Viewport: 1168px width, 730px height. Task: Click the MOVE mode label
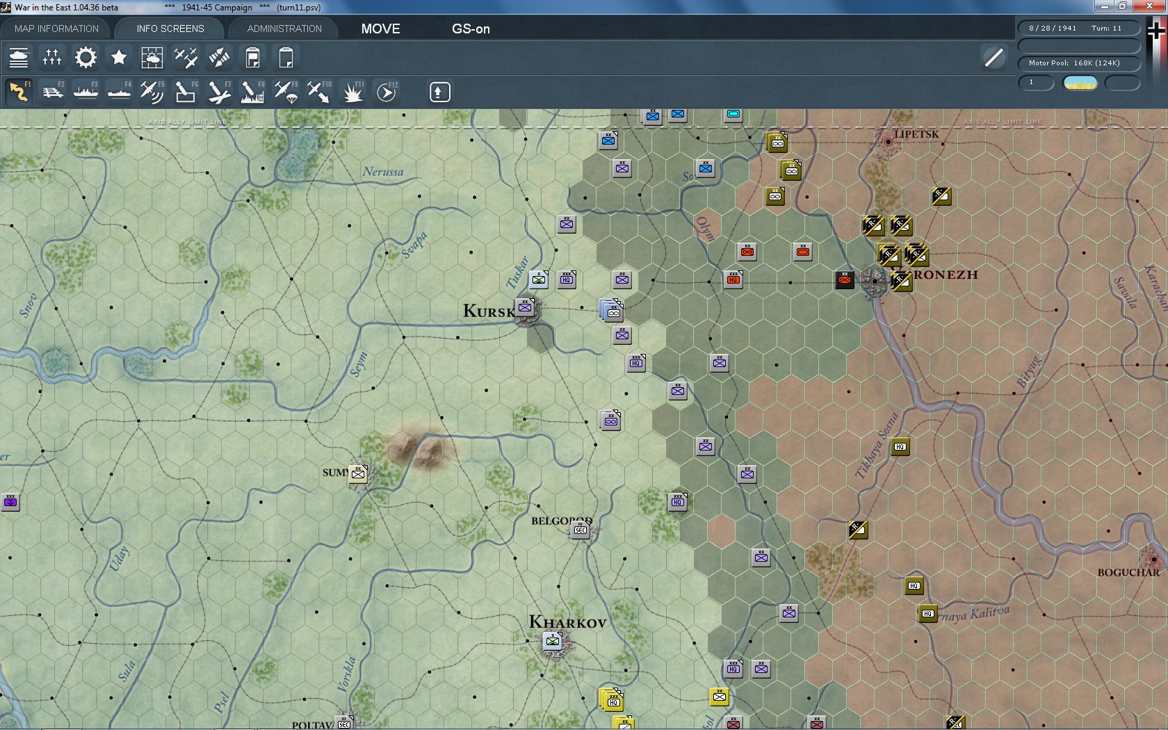[x=380, y=29]
